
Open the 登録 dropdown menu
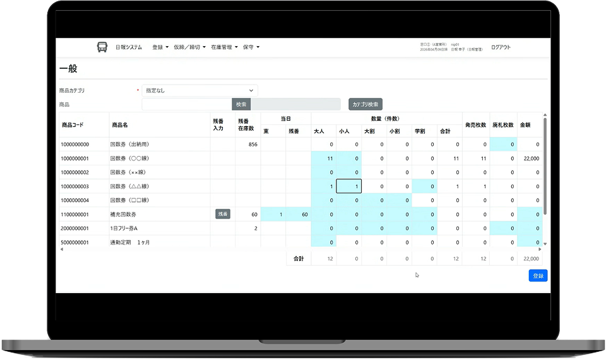160,47
